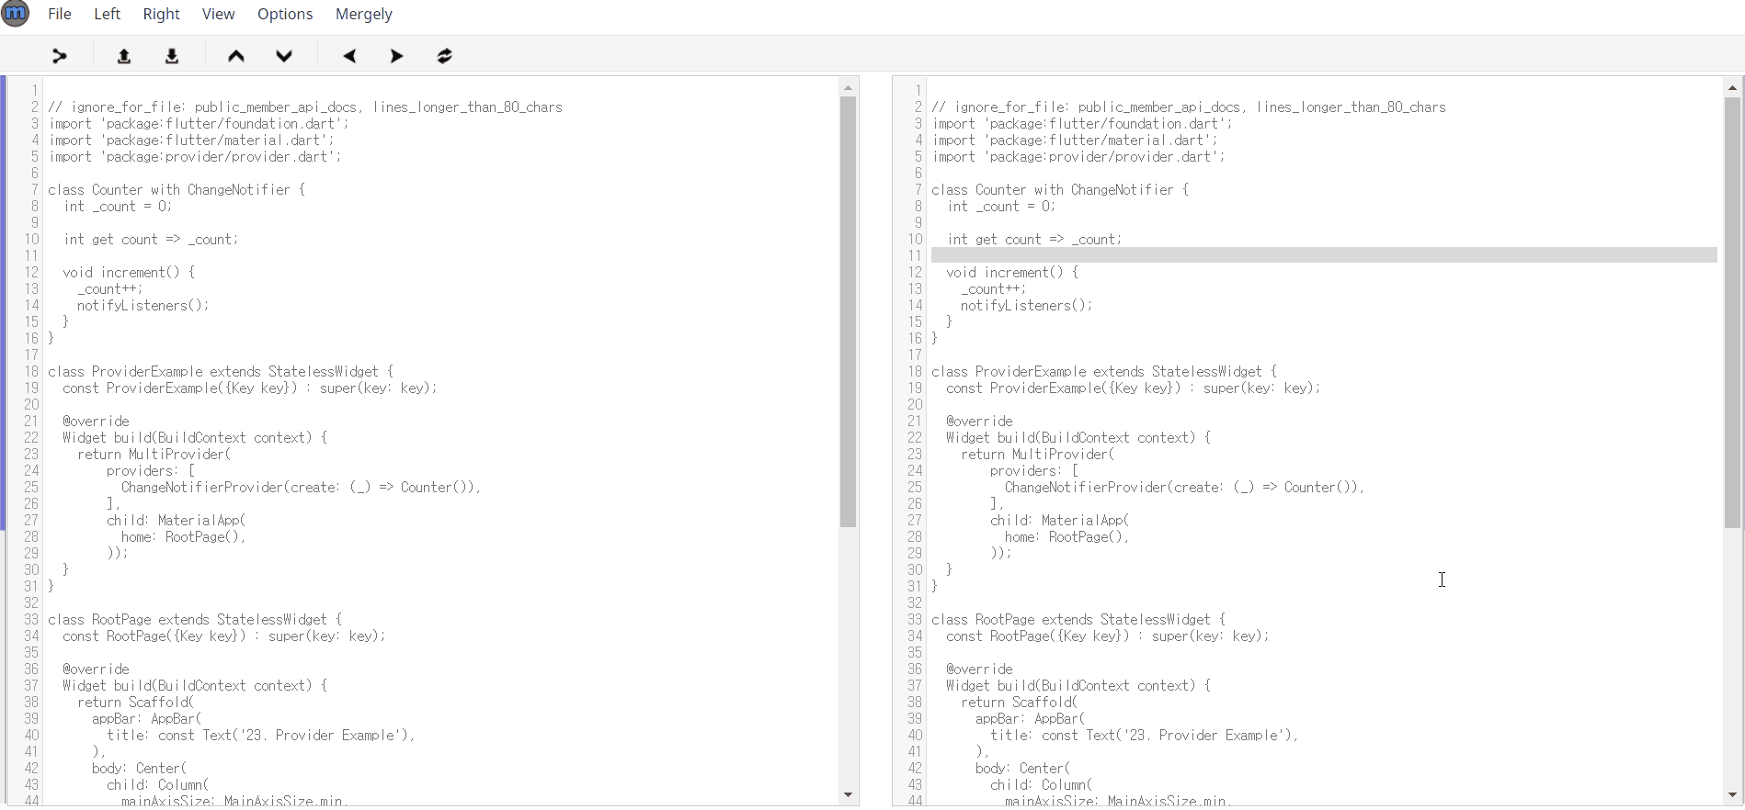Click "import 'package:flutter/material.dart';" in right pane
Screen dimensions: 1745x810
1076,140
